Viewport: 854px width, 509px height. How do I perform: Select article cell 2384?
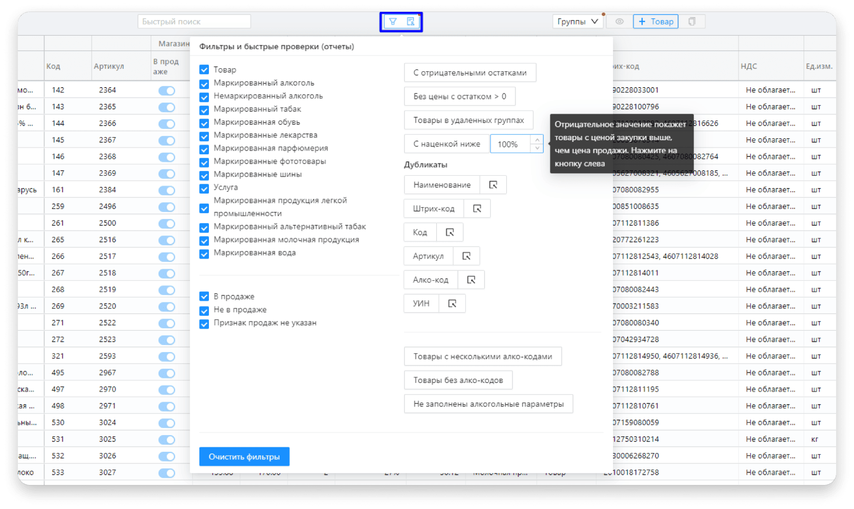[107, 190]
